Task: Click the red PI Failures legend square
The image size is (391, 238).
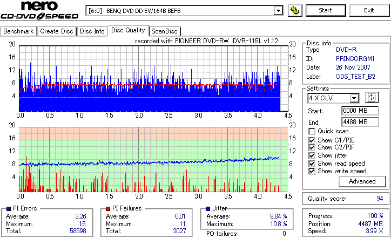Action: (108, 209)
